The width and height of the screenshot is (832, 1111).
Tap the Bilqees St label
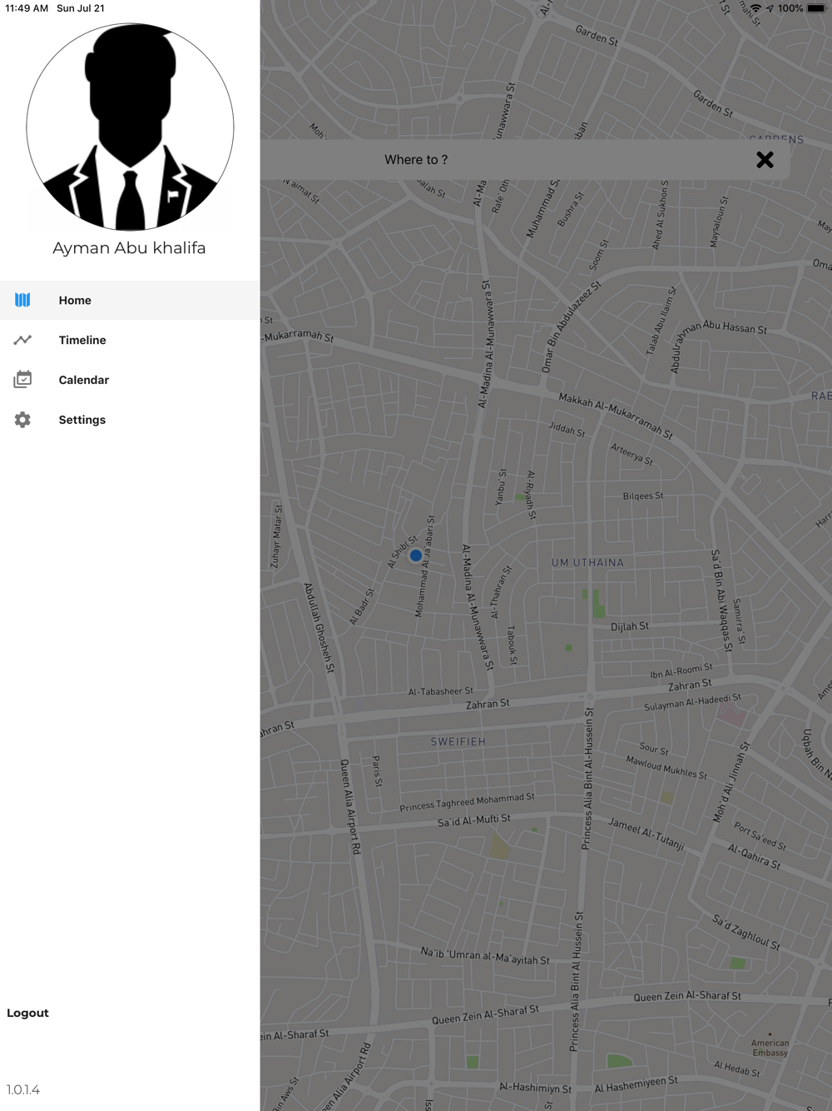point(643,496)
